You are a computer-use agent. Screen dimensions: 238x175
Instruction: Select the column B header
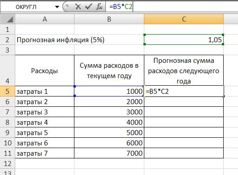pos(109,19)
